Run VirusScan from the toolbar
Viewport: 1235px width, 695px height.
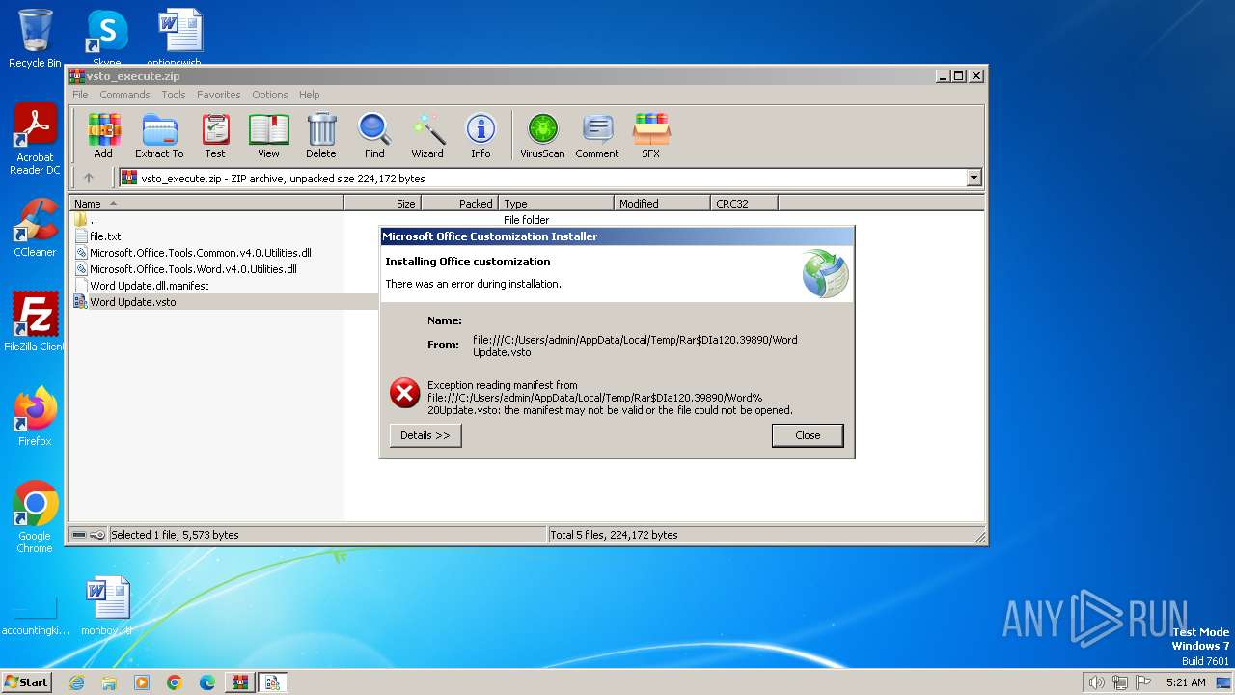pos(542,135)
